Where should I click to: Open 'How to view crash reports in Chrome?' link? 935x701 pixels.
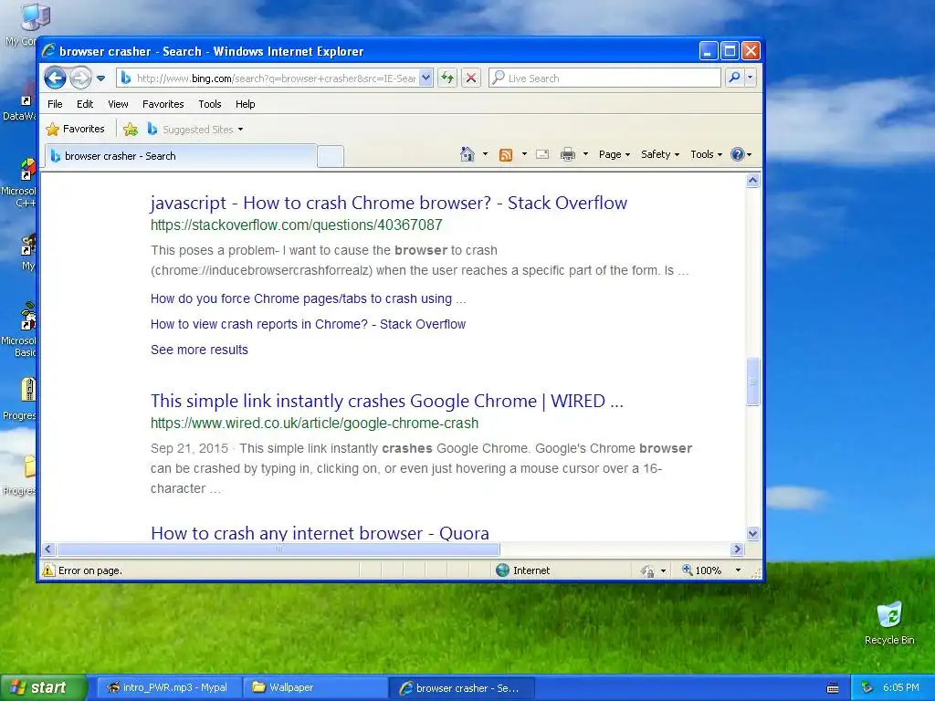pyautogui.click(x=308, y=324)
